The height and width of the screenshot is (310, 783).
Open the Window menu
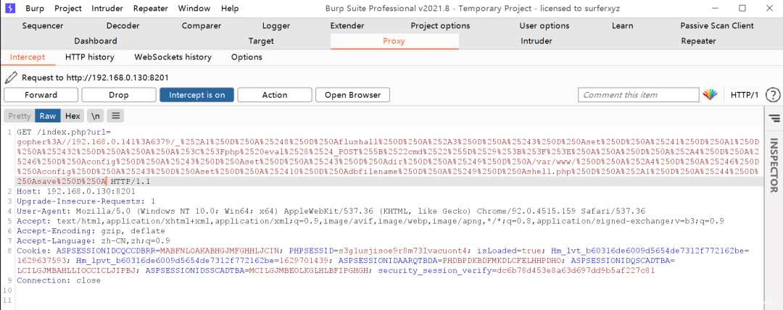[194, 9]
